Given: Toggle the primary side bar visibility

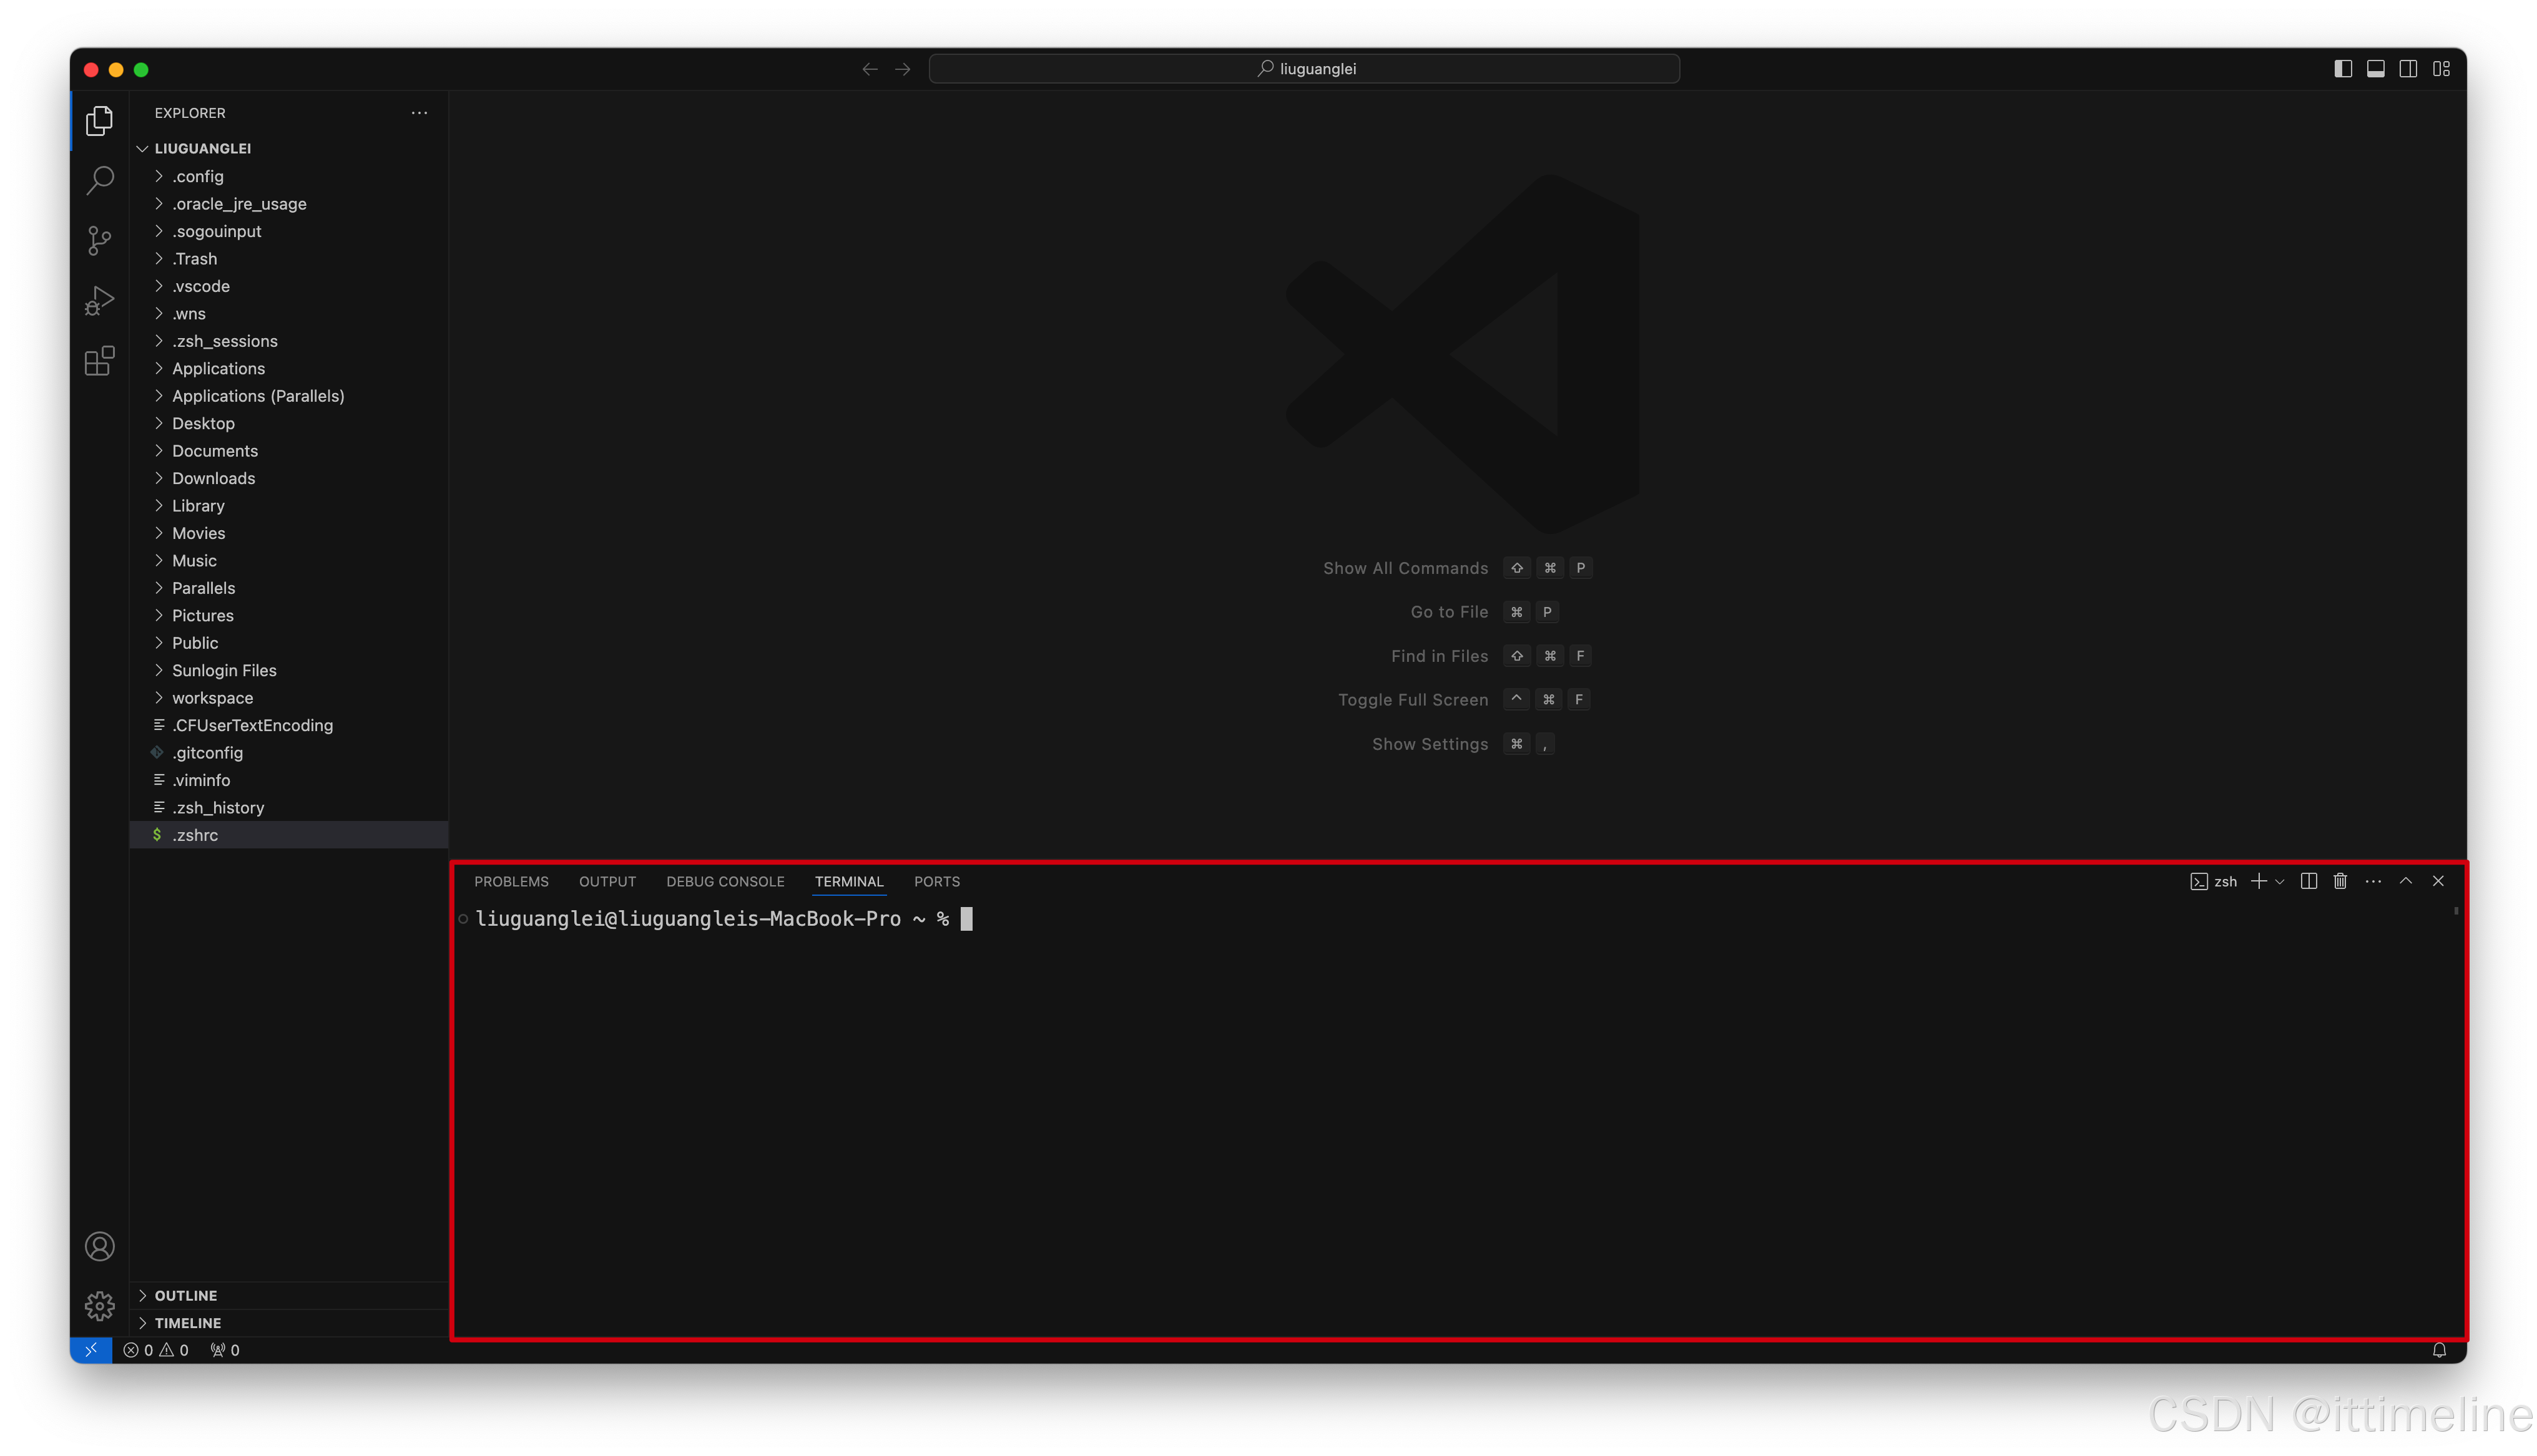Looking at the screenshot, I should pyautogui.click(x=2343, y=69).
